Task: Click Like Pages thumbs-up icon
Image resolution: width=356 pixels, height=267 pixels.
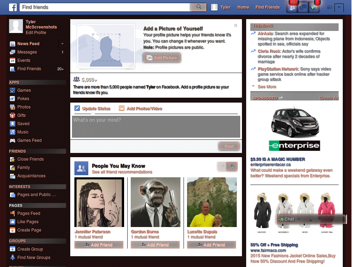Action: [x=13, y=222]
